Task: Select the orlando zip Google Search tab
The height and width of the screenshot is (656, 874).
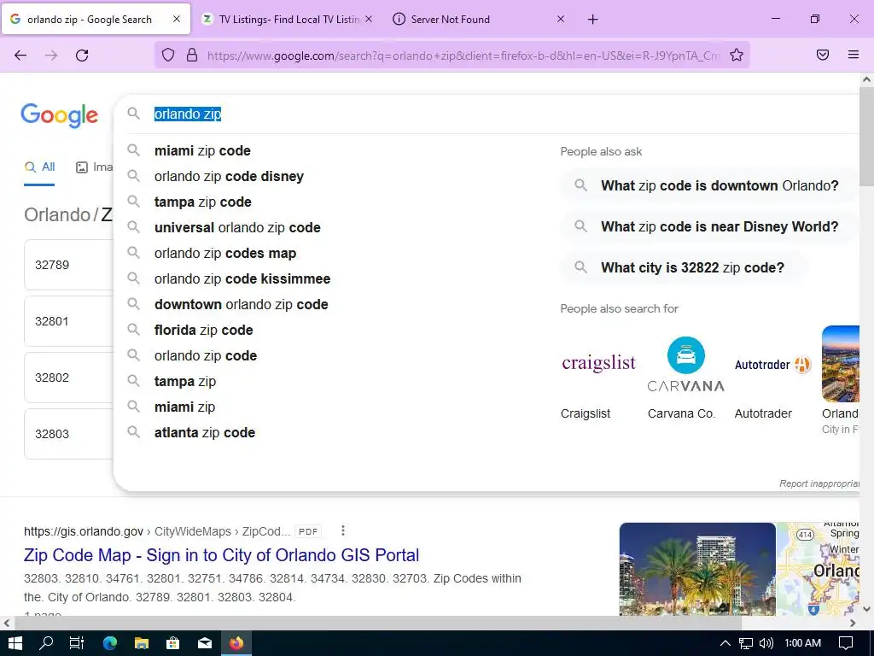Action: pos(96,20)
